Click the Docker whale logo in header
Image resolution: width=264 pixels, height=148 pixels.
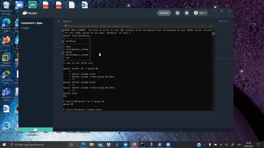[x=30, y=13]
